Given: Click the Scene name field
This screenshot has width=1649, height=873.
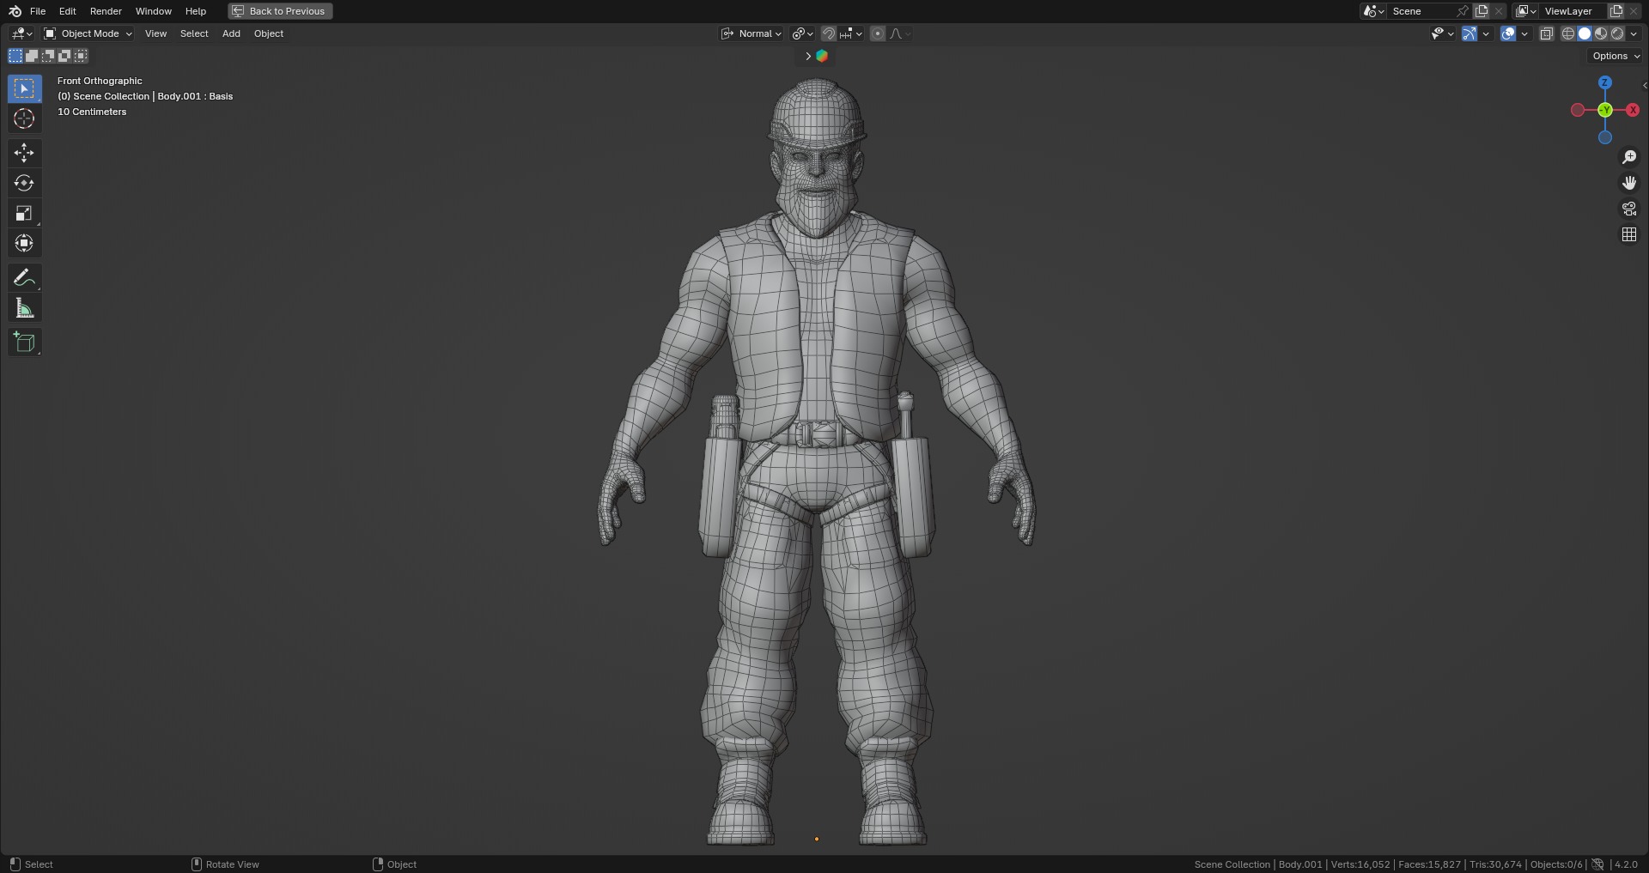Looking at the screenshot, I should [x=1421, y=11].
